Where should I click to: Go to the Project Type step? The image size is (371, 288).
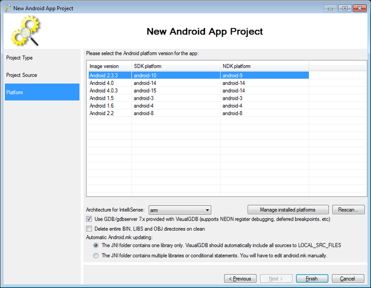(42, 58)
